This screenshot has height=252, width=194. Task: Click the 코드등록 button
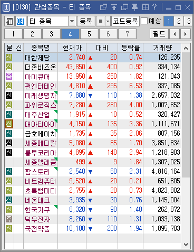point(125,22)
